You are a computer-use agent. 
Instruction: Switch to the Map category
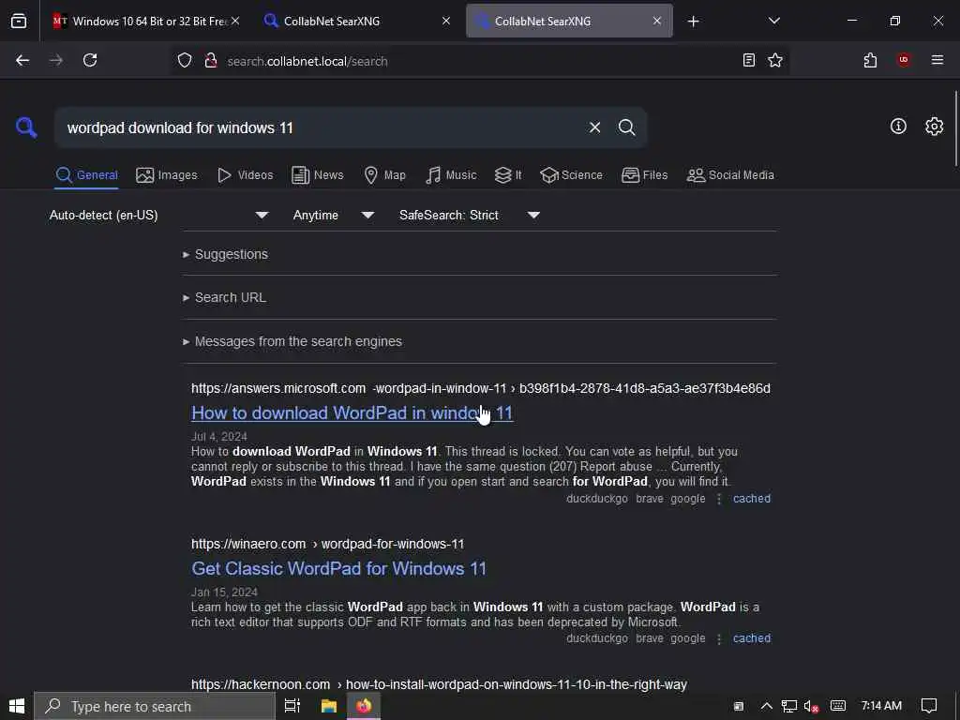[x=384, y=175]
